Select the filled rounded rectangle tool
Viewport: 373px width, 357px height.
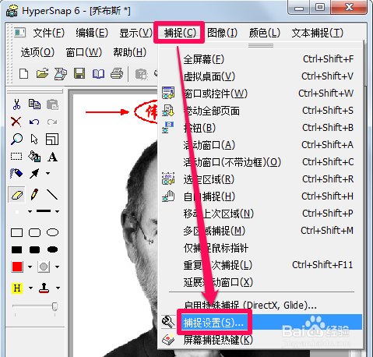(34, 250)
